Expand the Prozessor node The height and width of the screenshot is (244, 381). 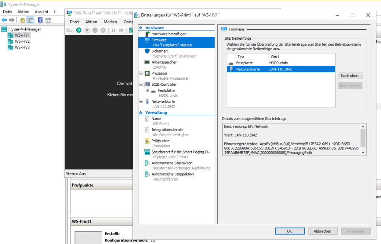pyautogui.click(x=141, y=73)
